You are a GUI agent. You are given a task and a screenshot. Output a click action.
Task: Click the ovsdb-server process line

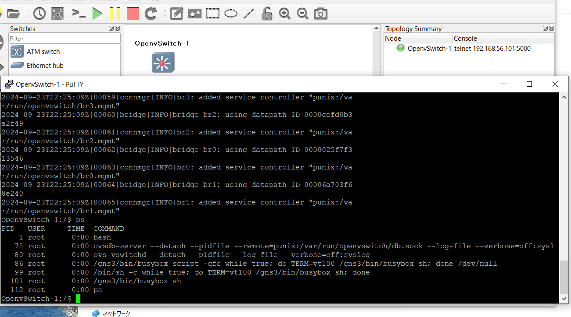(277, 246)
